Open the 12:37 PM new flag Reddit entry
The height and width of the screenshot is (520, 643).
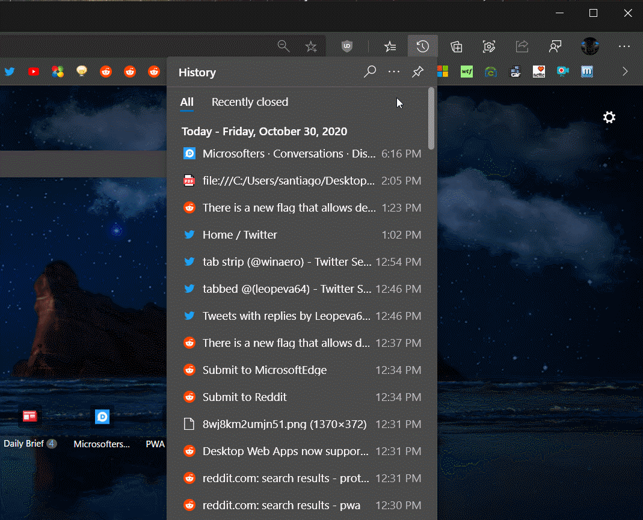click(x=302, y=343)
